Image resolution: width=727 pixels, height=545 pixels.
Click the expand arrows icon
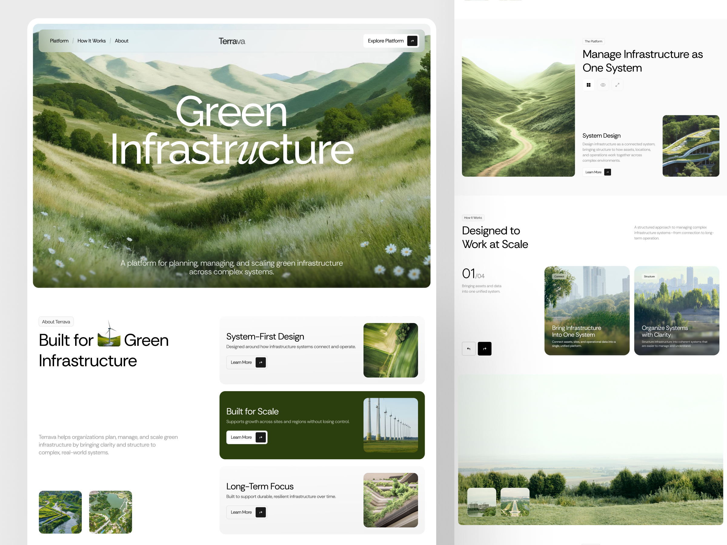pos(617,85)
